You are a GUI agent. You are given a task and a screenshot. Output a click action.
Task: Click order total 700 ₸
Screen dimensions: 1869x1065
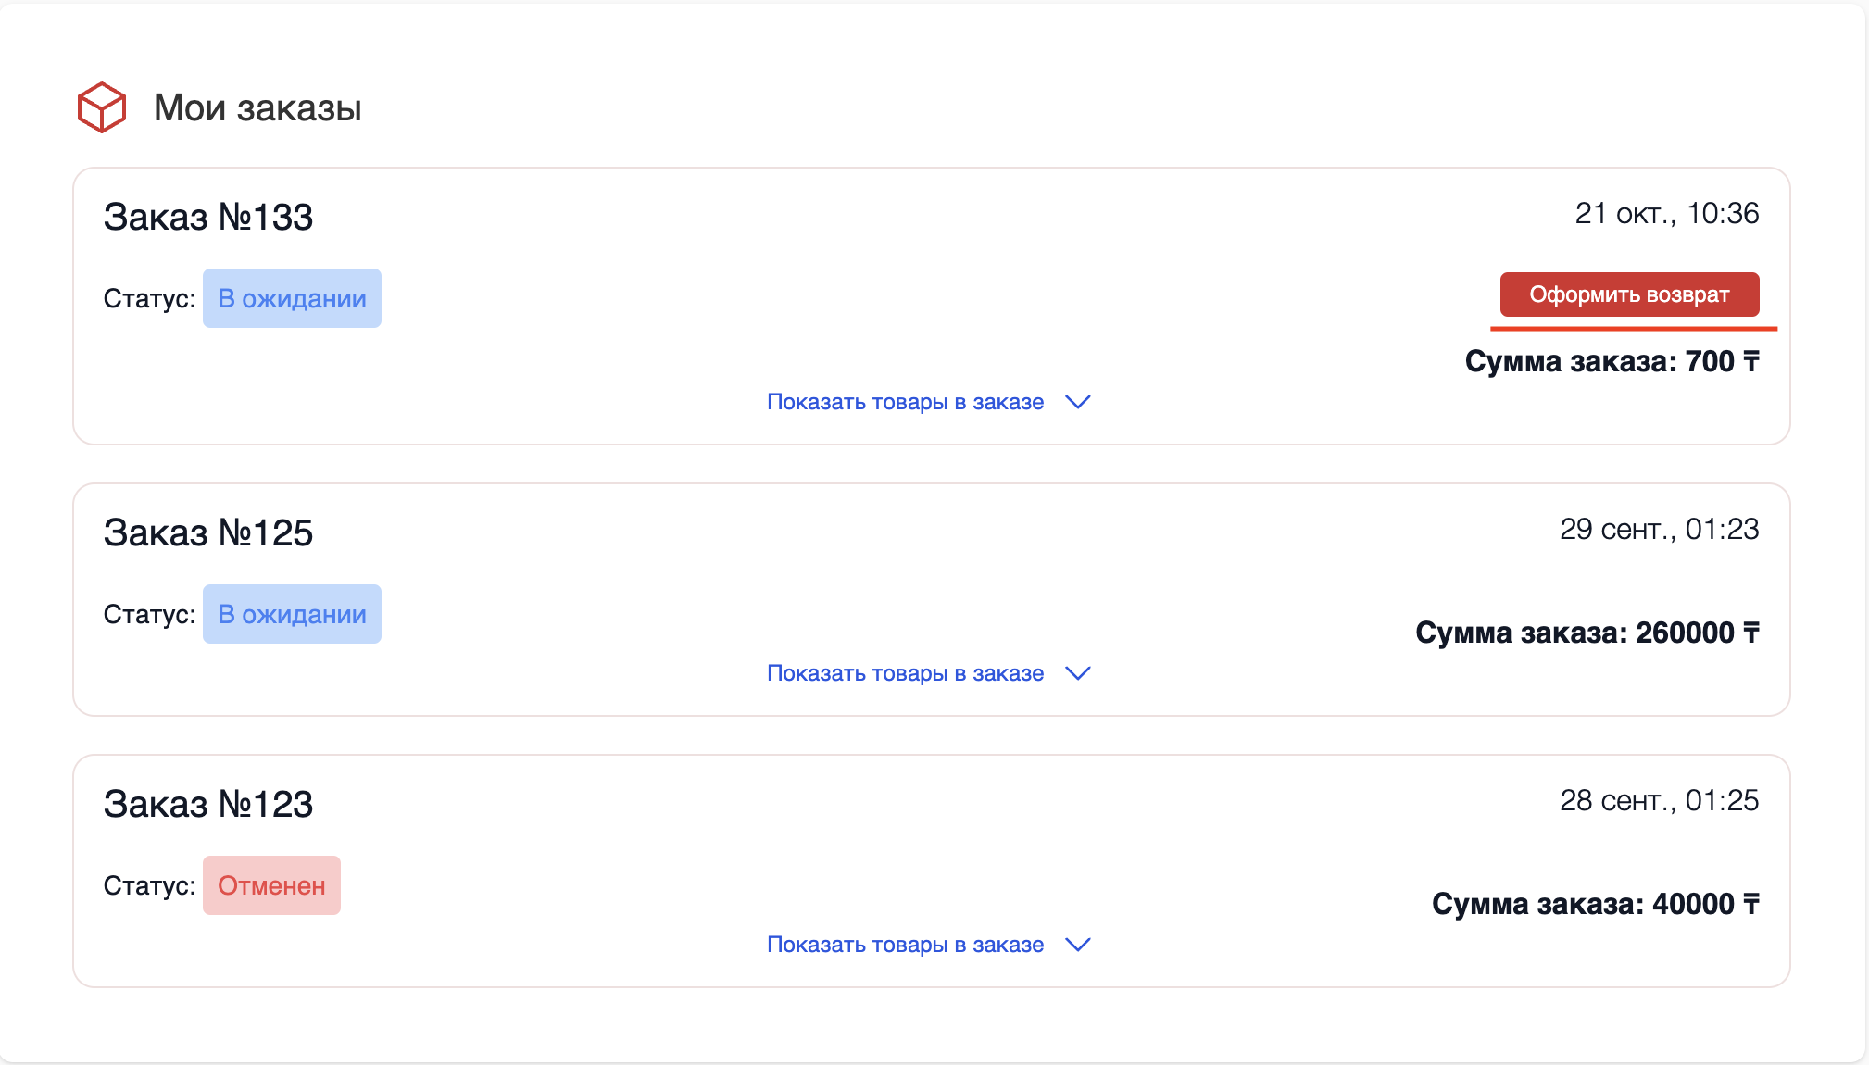tap(1612, 361)
